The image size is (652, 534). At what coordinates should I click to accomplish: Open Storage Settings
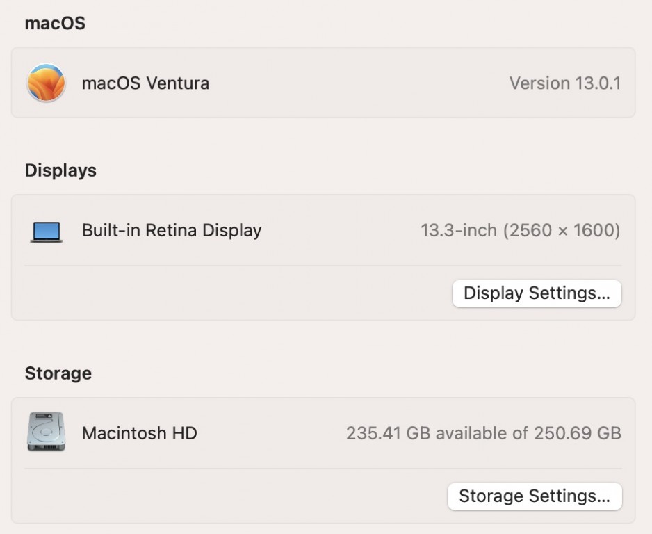click(535, 496)
